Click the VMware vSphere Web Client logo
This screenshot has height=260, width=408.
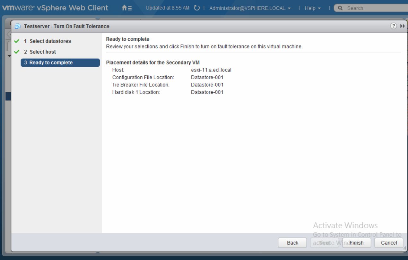[x=55, y=8]
